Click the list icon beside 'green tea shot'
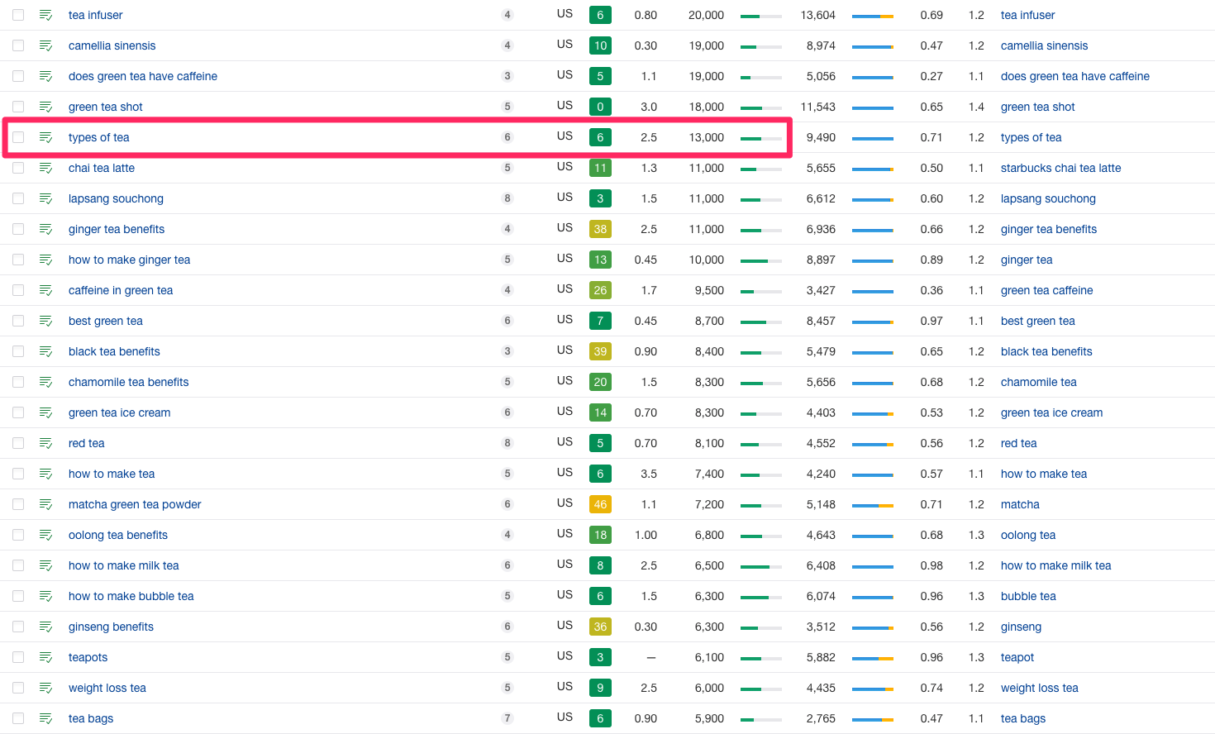1215x734 pixels. coord(46,107)
